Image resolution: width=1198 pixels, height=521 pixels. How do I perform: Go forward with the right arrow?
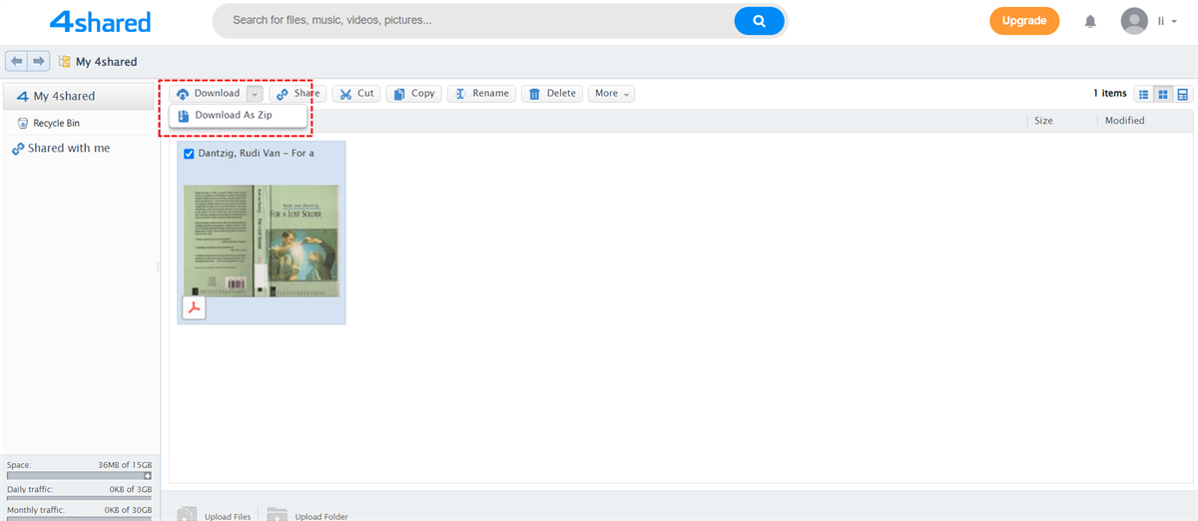pos(38,61)
